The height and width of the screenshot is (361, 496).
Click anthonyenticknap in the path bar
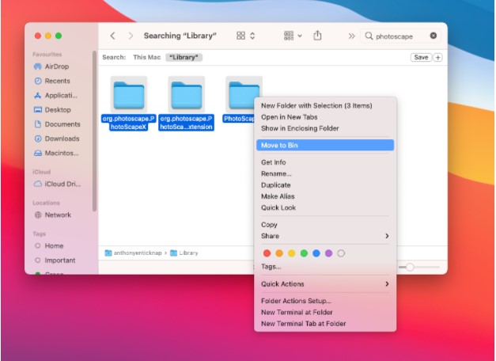pyautogui.click(x=134, y=253)
